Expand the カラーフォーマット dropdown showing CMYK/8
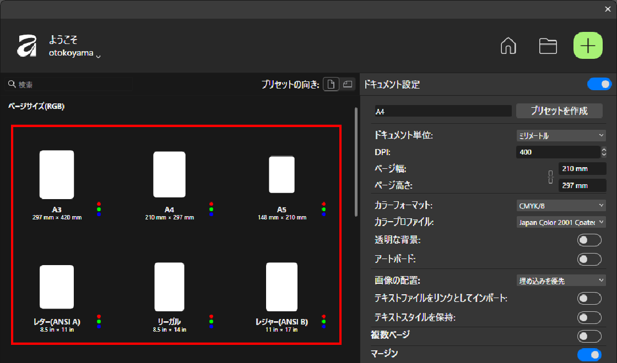Screen dimensions: 617x363 [561, 206]
